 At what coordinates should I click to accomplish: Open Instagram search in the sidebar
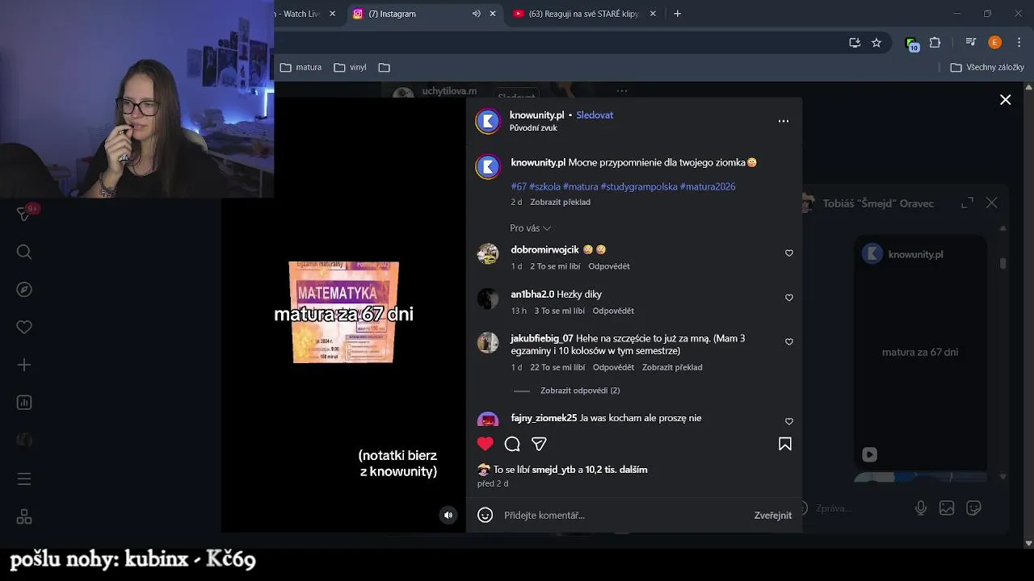pos(24,252)
